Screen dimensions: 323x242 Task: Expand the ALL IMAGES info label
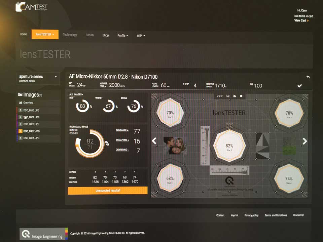coord(76,94)
